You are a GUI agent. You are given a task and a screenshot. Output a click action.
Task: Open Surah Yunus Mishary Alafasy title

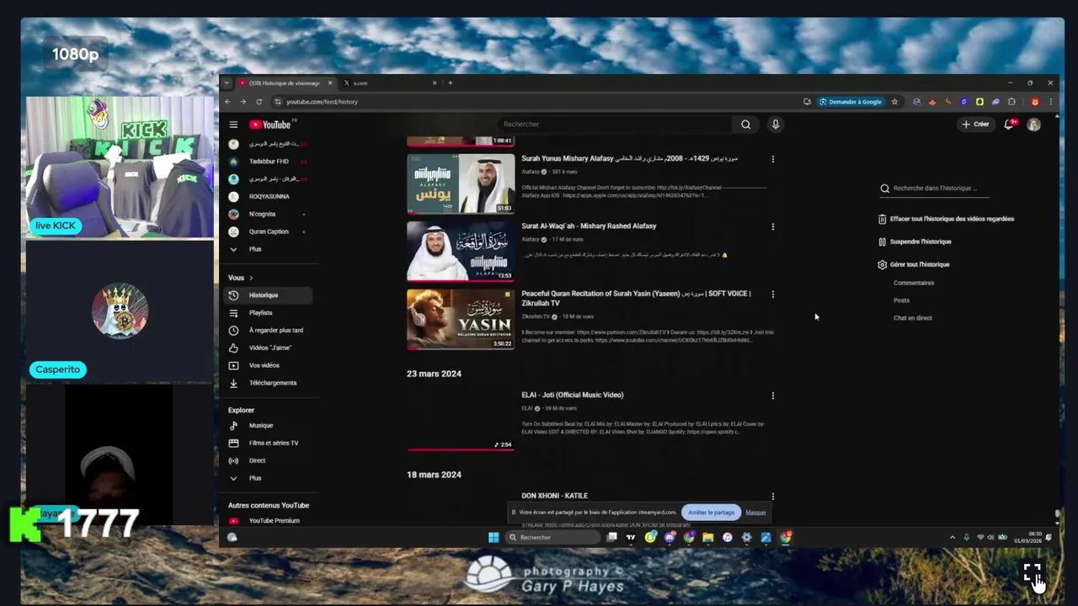[629, 158]
